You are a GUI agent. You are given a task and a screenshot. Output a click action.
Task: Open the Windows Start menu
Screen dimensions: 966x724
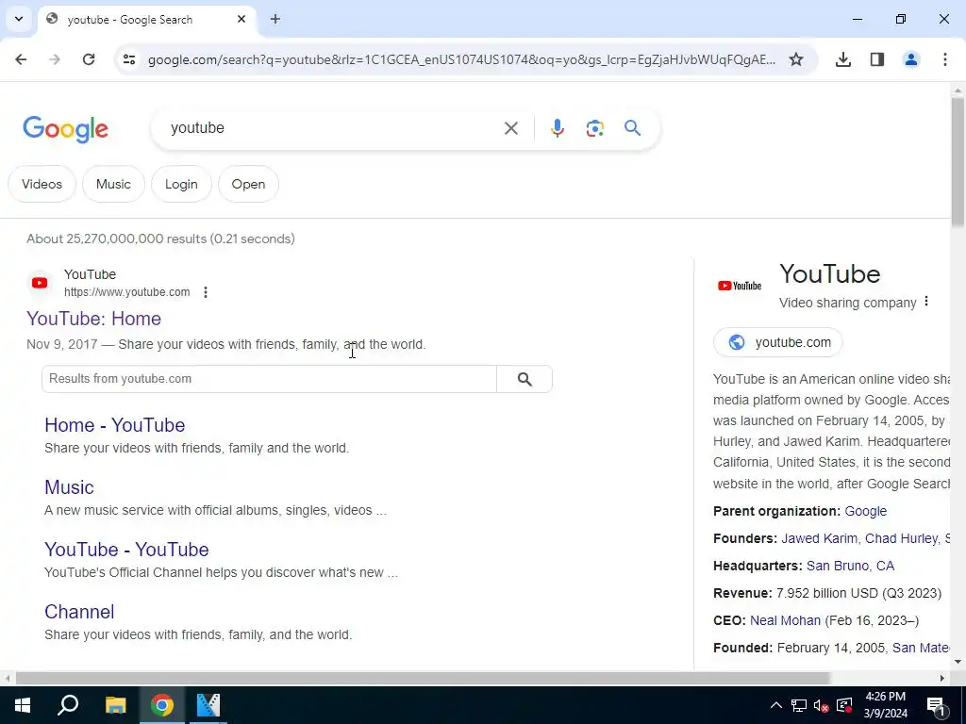tap(23, 705)
